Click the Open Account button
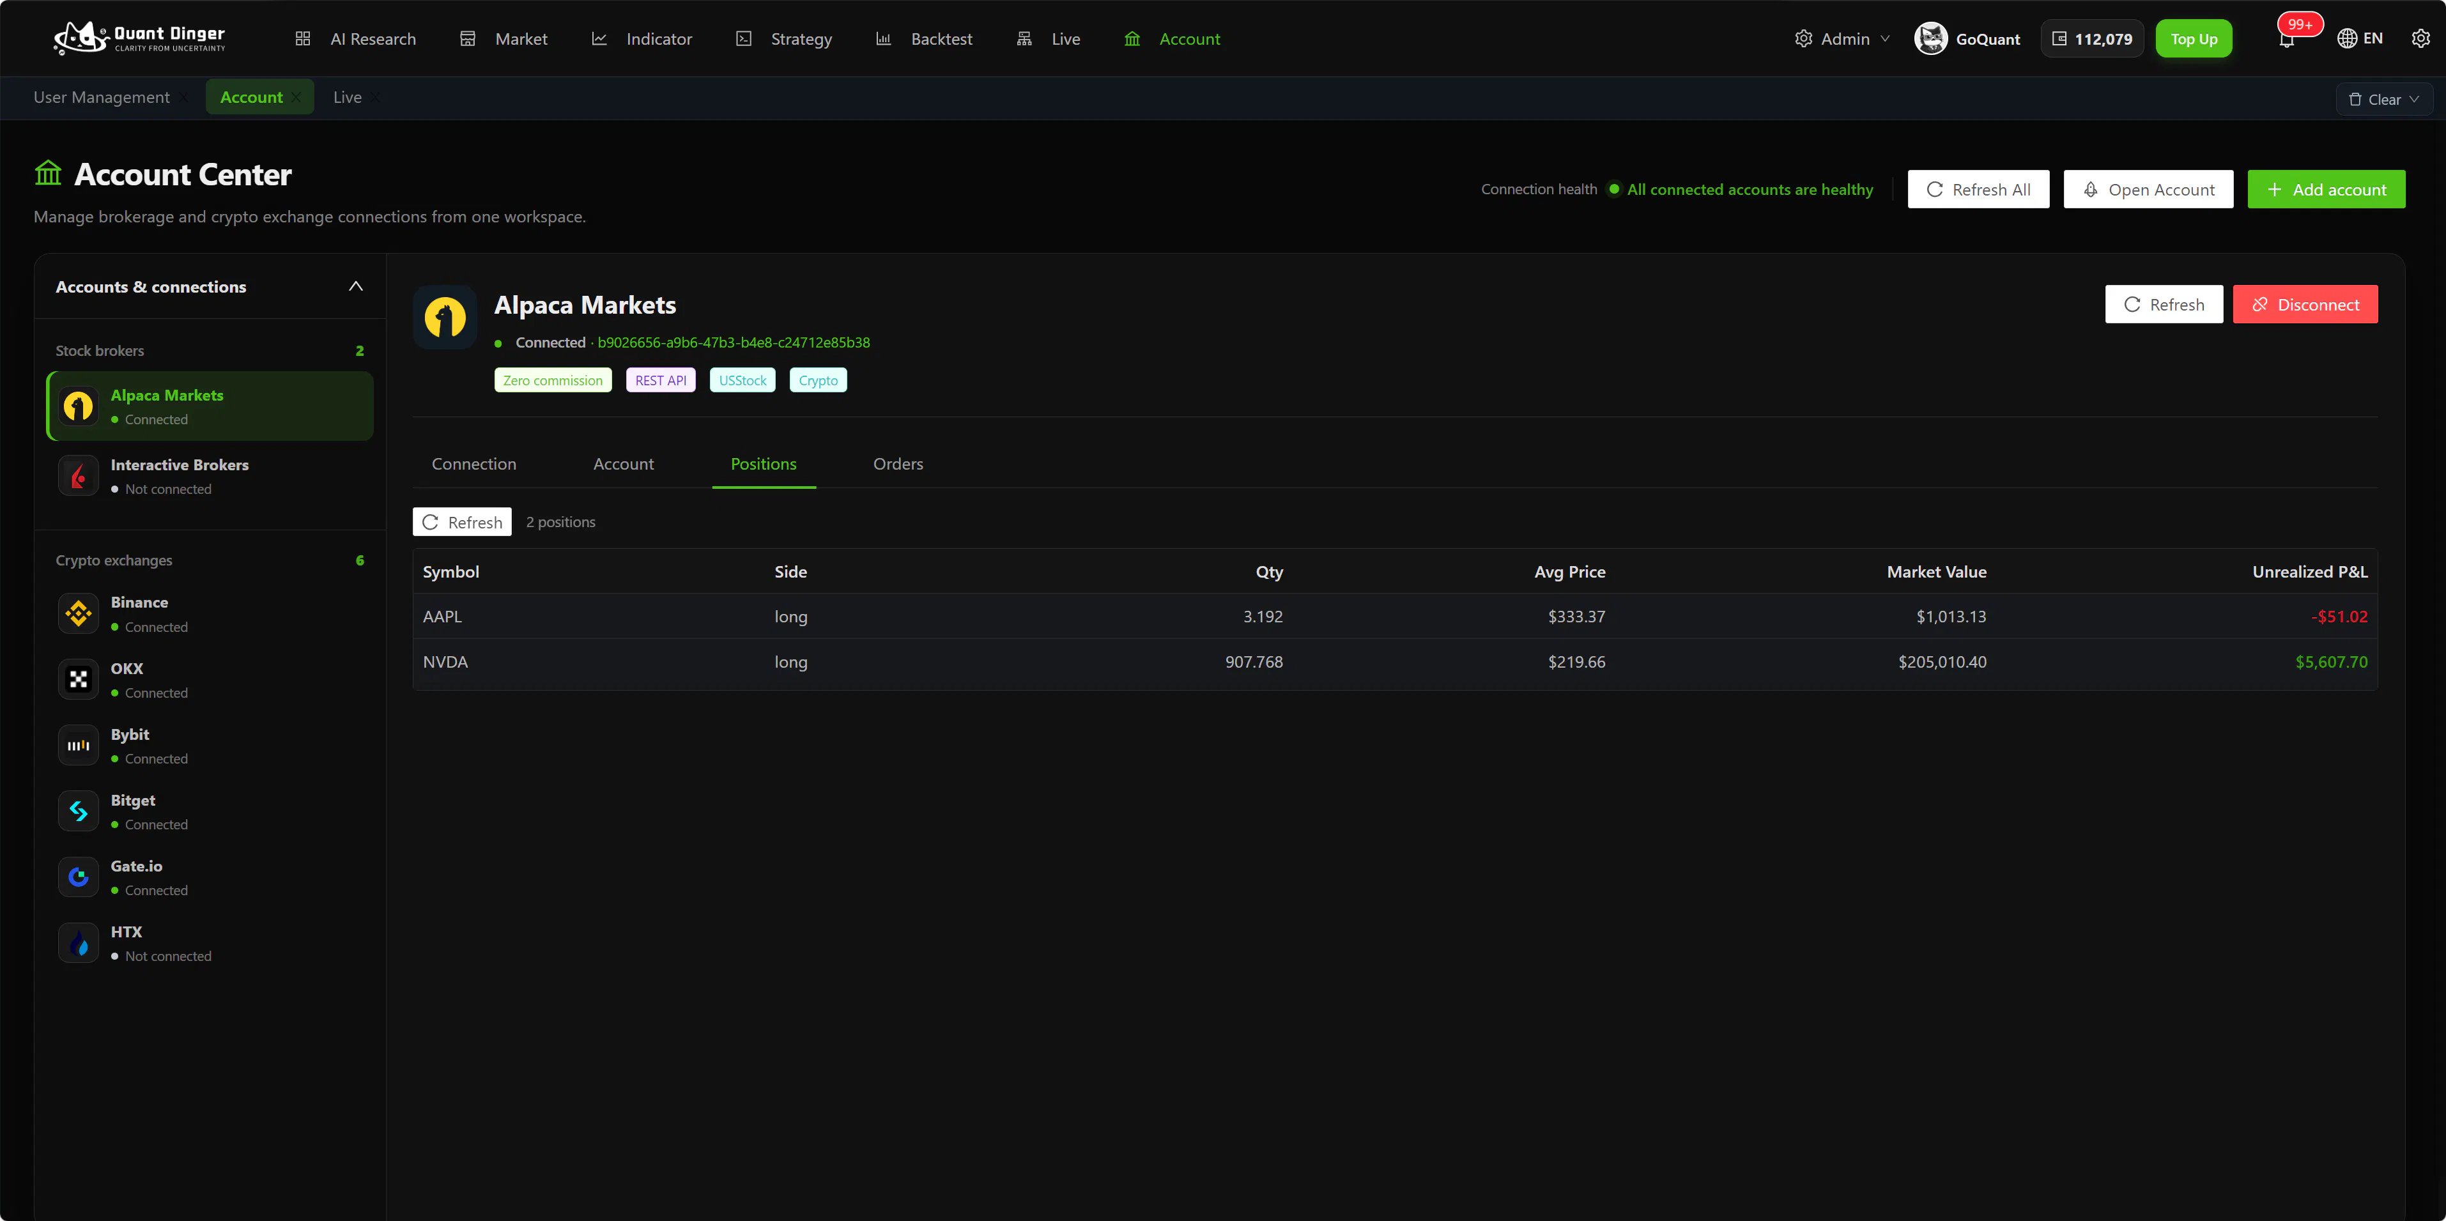Screen dimensions: 2446x1221 (x=2148, y=190)
